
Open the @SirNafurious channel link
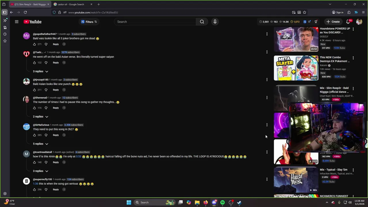(x=41, y=125)
